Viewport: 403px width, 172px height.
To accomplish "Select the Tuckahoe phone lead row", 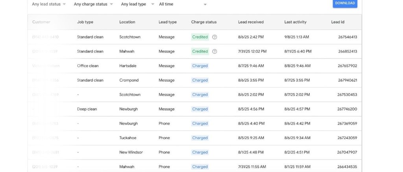I will point(127,138).
